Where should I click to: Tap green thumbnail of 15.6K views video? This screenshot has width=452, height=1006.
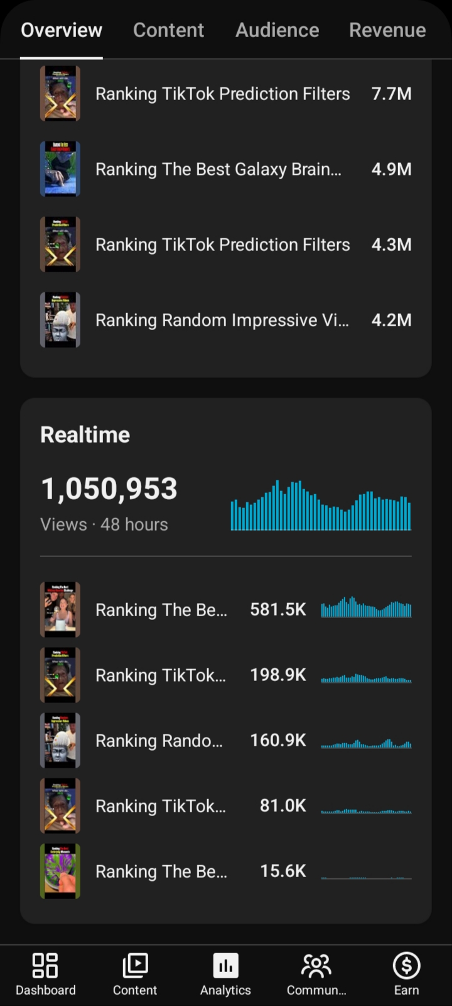click(x=60, y=871)
